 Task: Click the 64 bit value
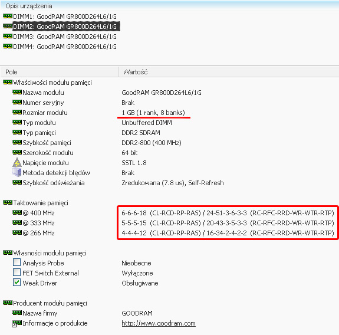click(x=130, y=153)
